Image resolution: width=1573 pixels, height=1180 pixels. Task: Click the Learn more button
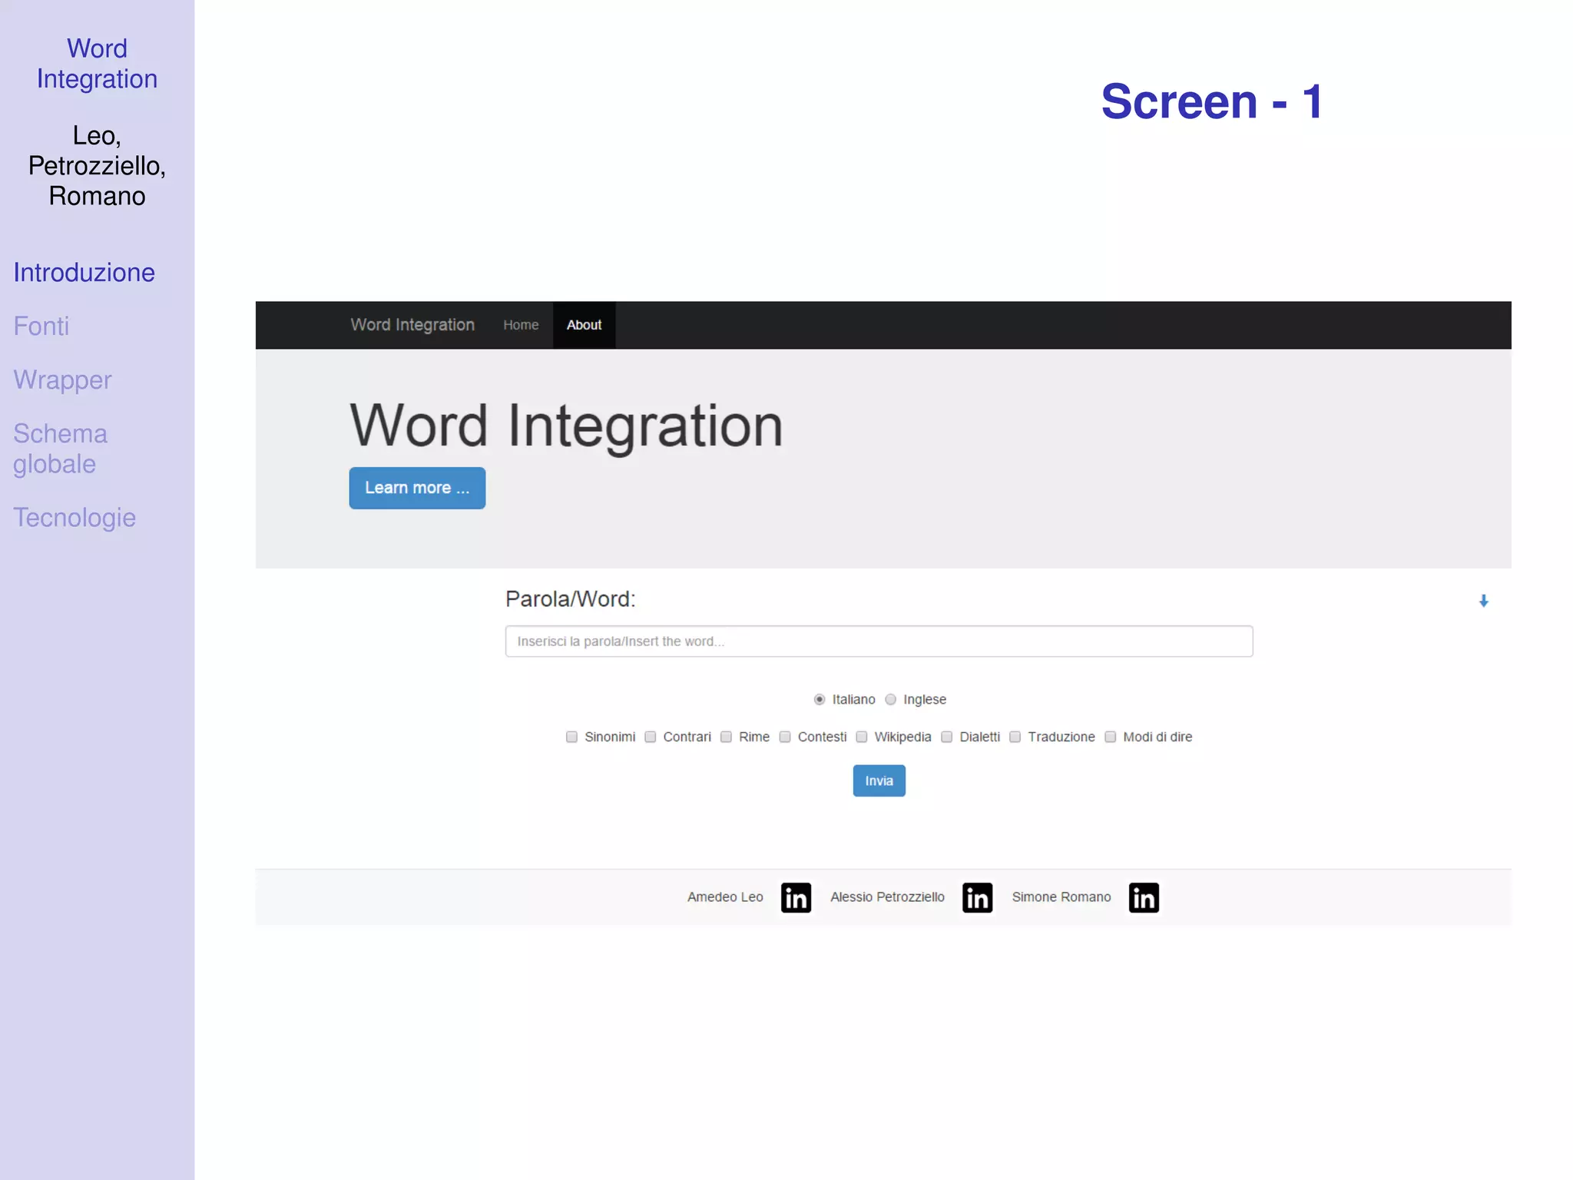[x=417, y=488]
